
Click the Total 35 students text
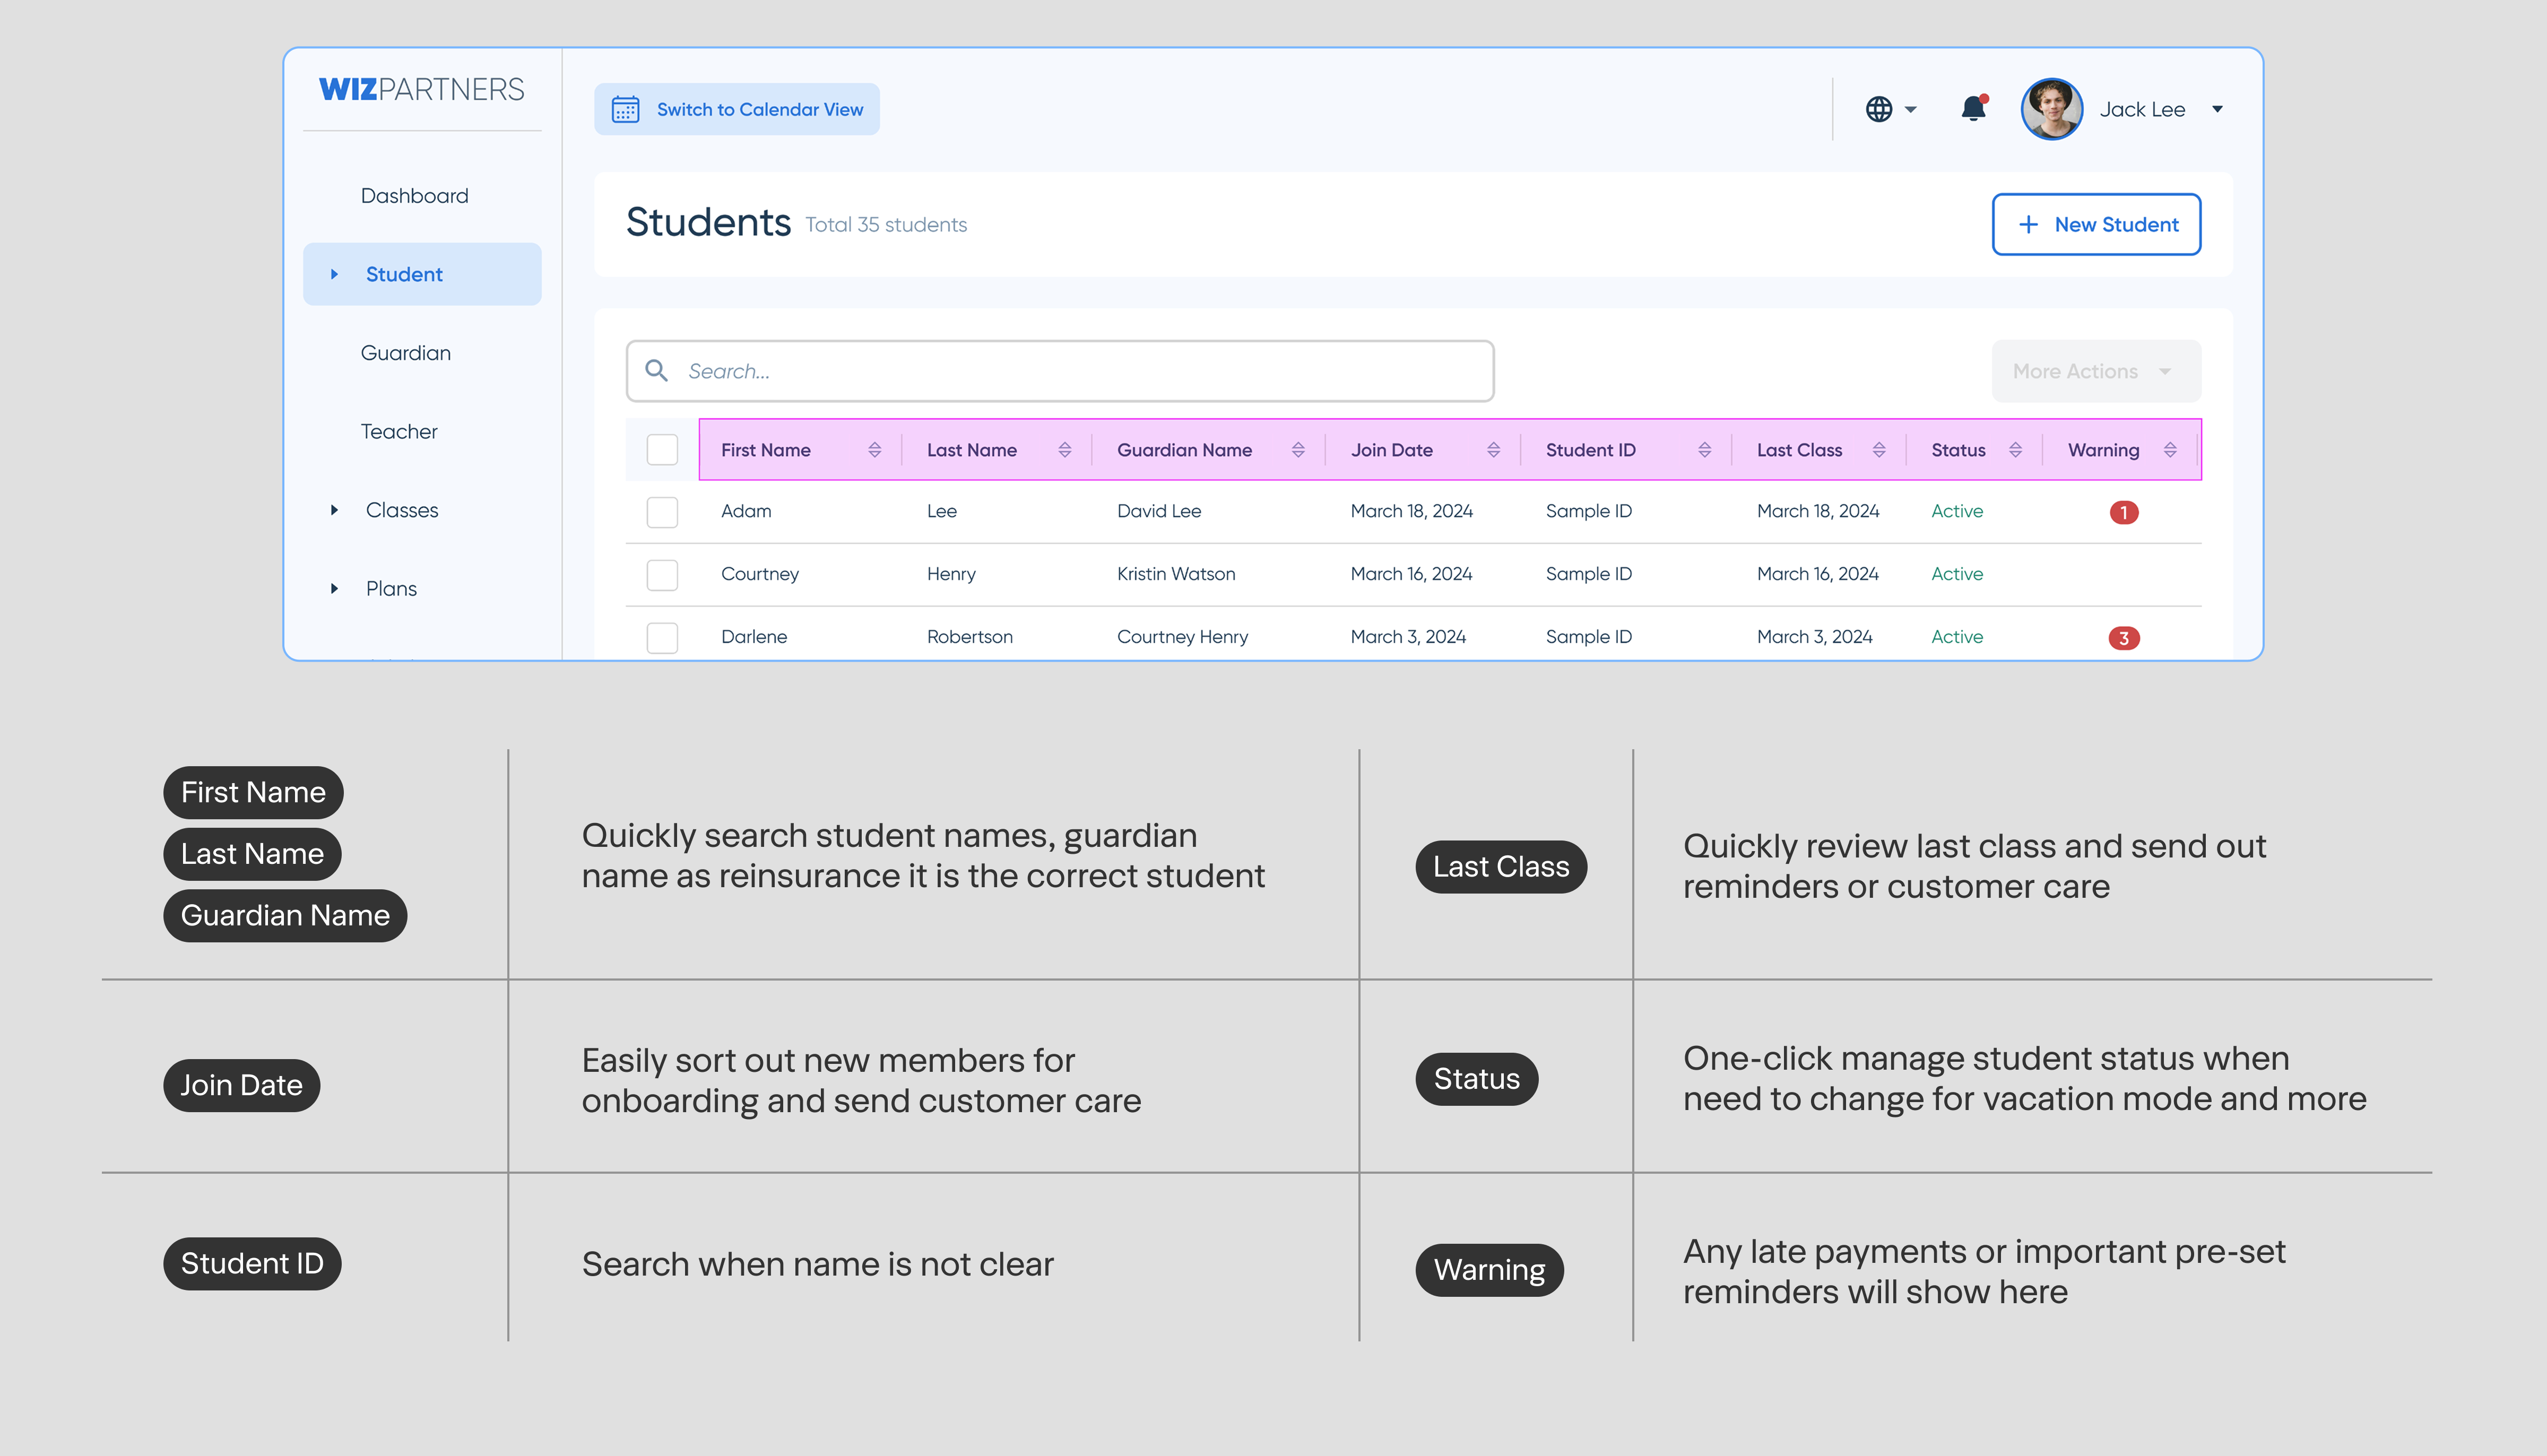coord(886,225)
